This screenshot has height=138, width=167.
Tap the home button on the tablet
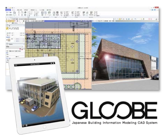tap(45, 127)
